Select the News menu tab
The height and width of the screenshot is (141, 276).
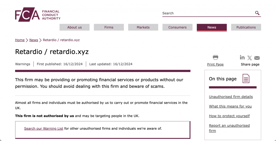click(212, 27)
